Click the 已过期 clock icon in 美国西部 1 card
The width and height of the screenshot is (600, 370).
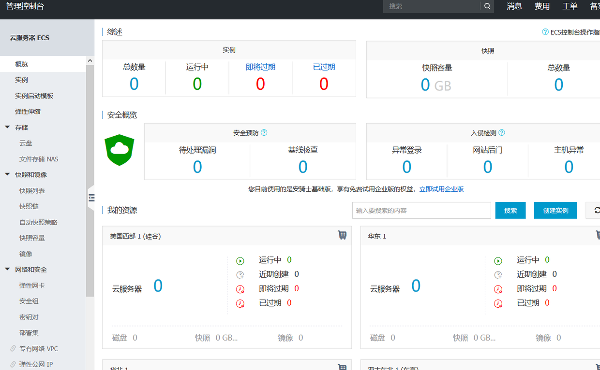point(240,303)
